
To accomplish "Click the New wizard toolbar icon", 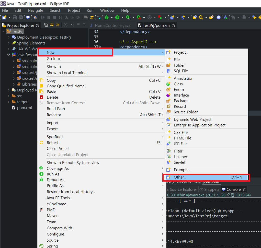I will 4,17.
